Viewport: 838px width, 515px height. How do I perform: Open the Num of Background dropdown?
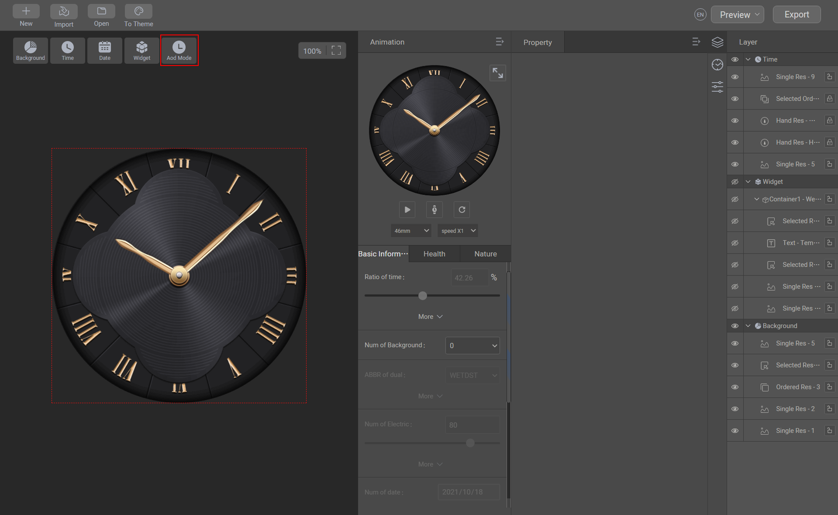point(472,346)
